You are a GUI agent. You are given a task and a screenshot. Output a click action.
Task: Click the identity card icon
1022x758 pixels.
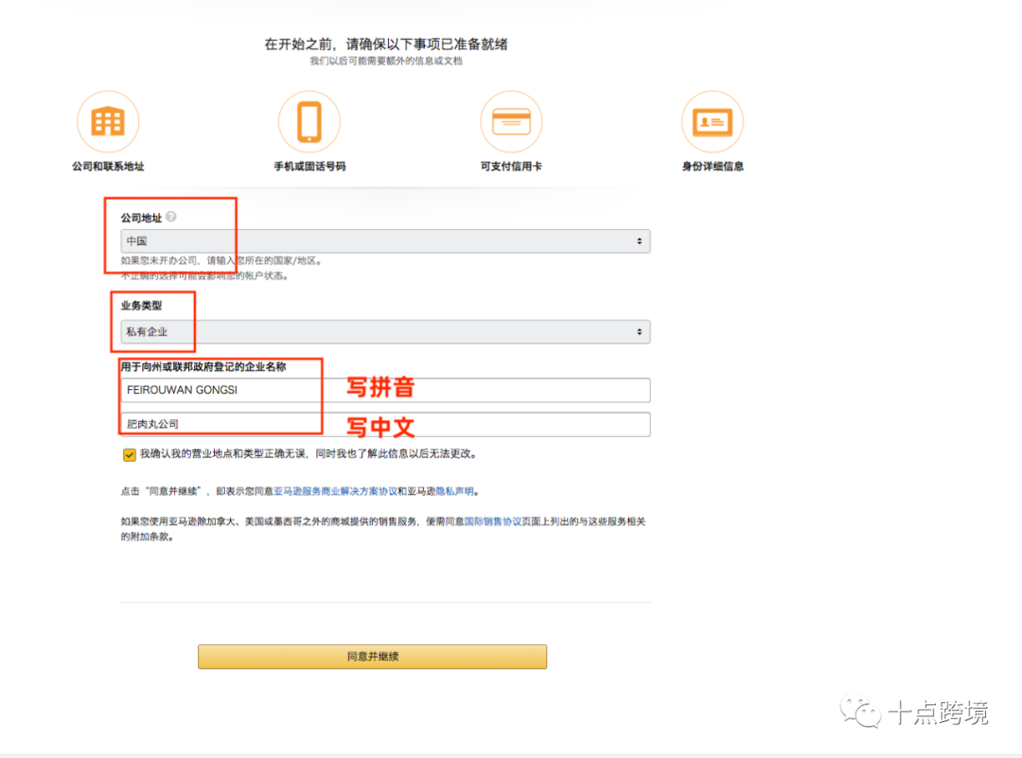pyautogui.click(x=713, y=121)
